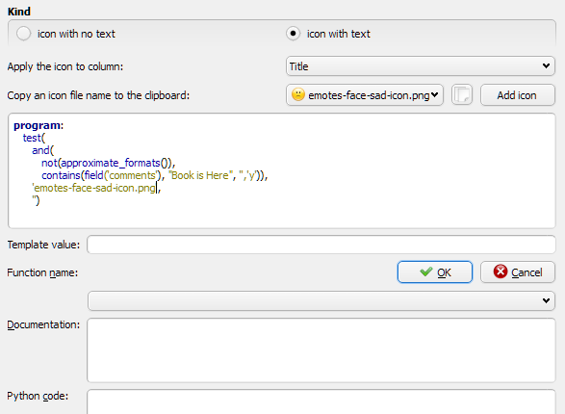Click the red X icon on Cancel
The width and height of the screenshot is (565, 414).
501,272
